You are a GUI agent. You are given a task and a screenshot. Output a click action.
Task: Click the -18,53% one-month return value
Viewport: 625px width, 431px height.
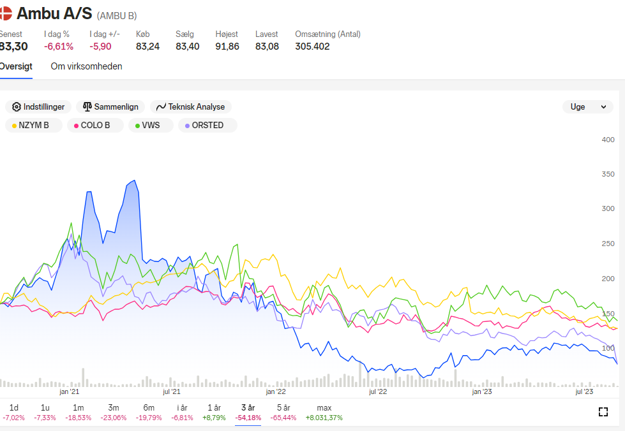pyautogui.click(x=78, y=418)
